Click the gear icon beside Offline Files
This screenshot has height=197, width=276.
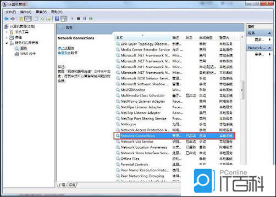pyautogui.click(x=118, y=159)
